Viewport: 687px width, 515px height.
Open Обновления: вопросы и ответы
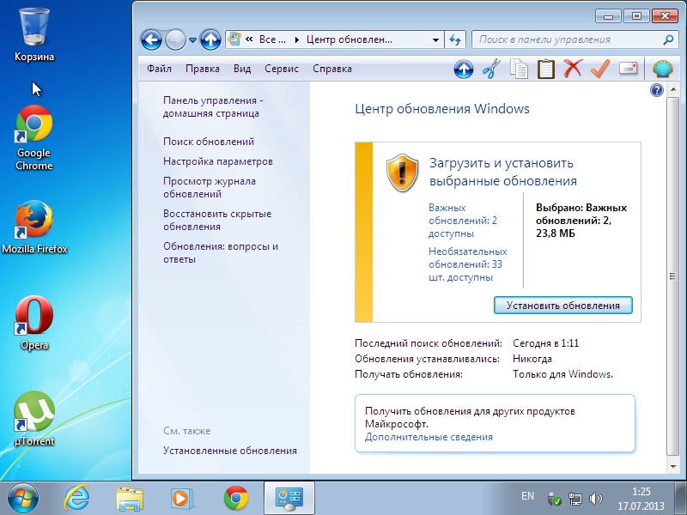click(x=221, y=252)
